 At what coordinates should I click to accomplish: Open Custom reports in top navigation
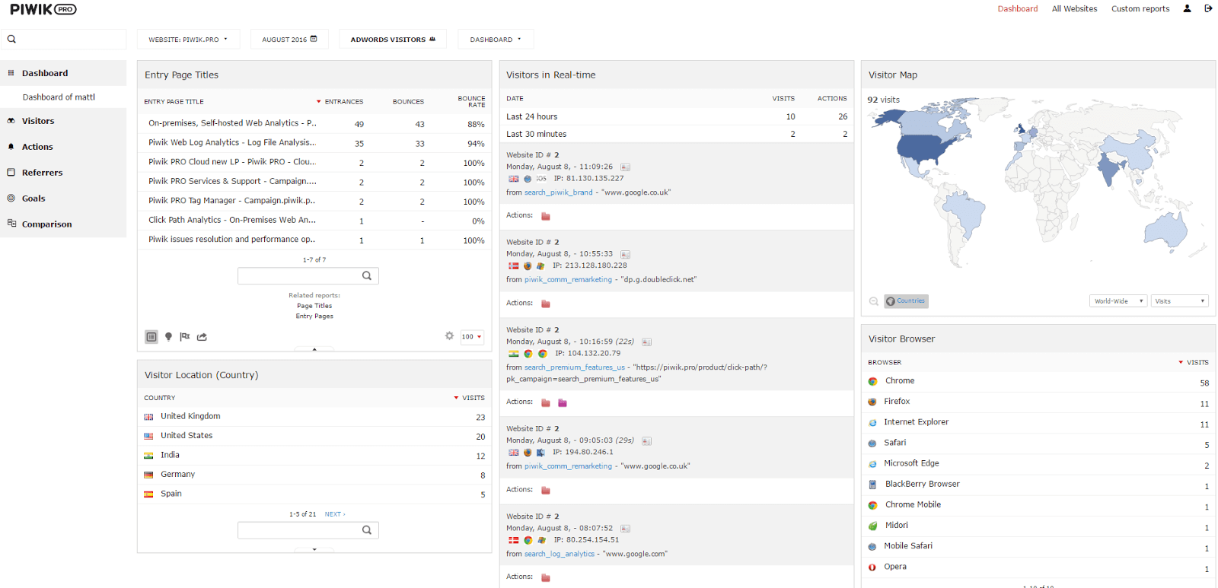click(1140, 9)
